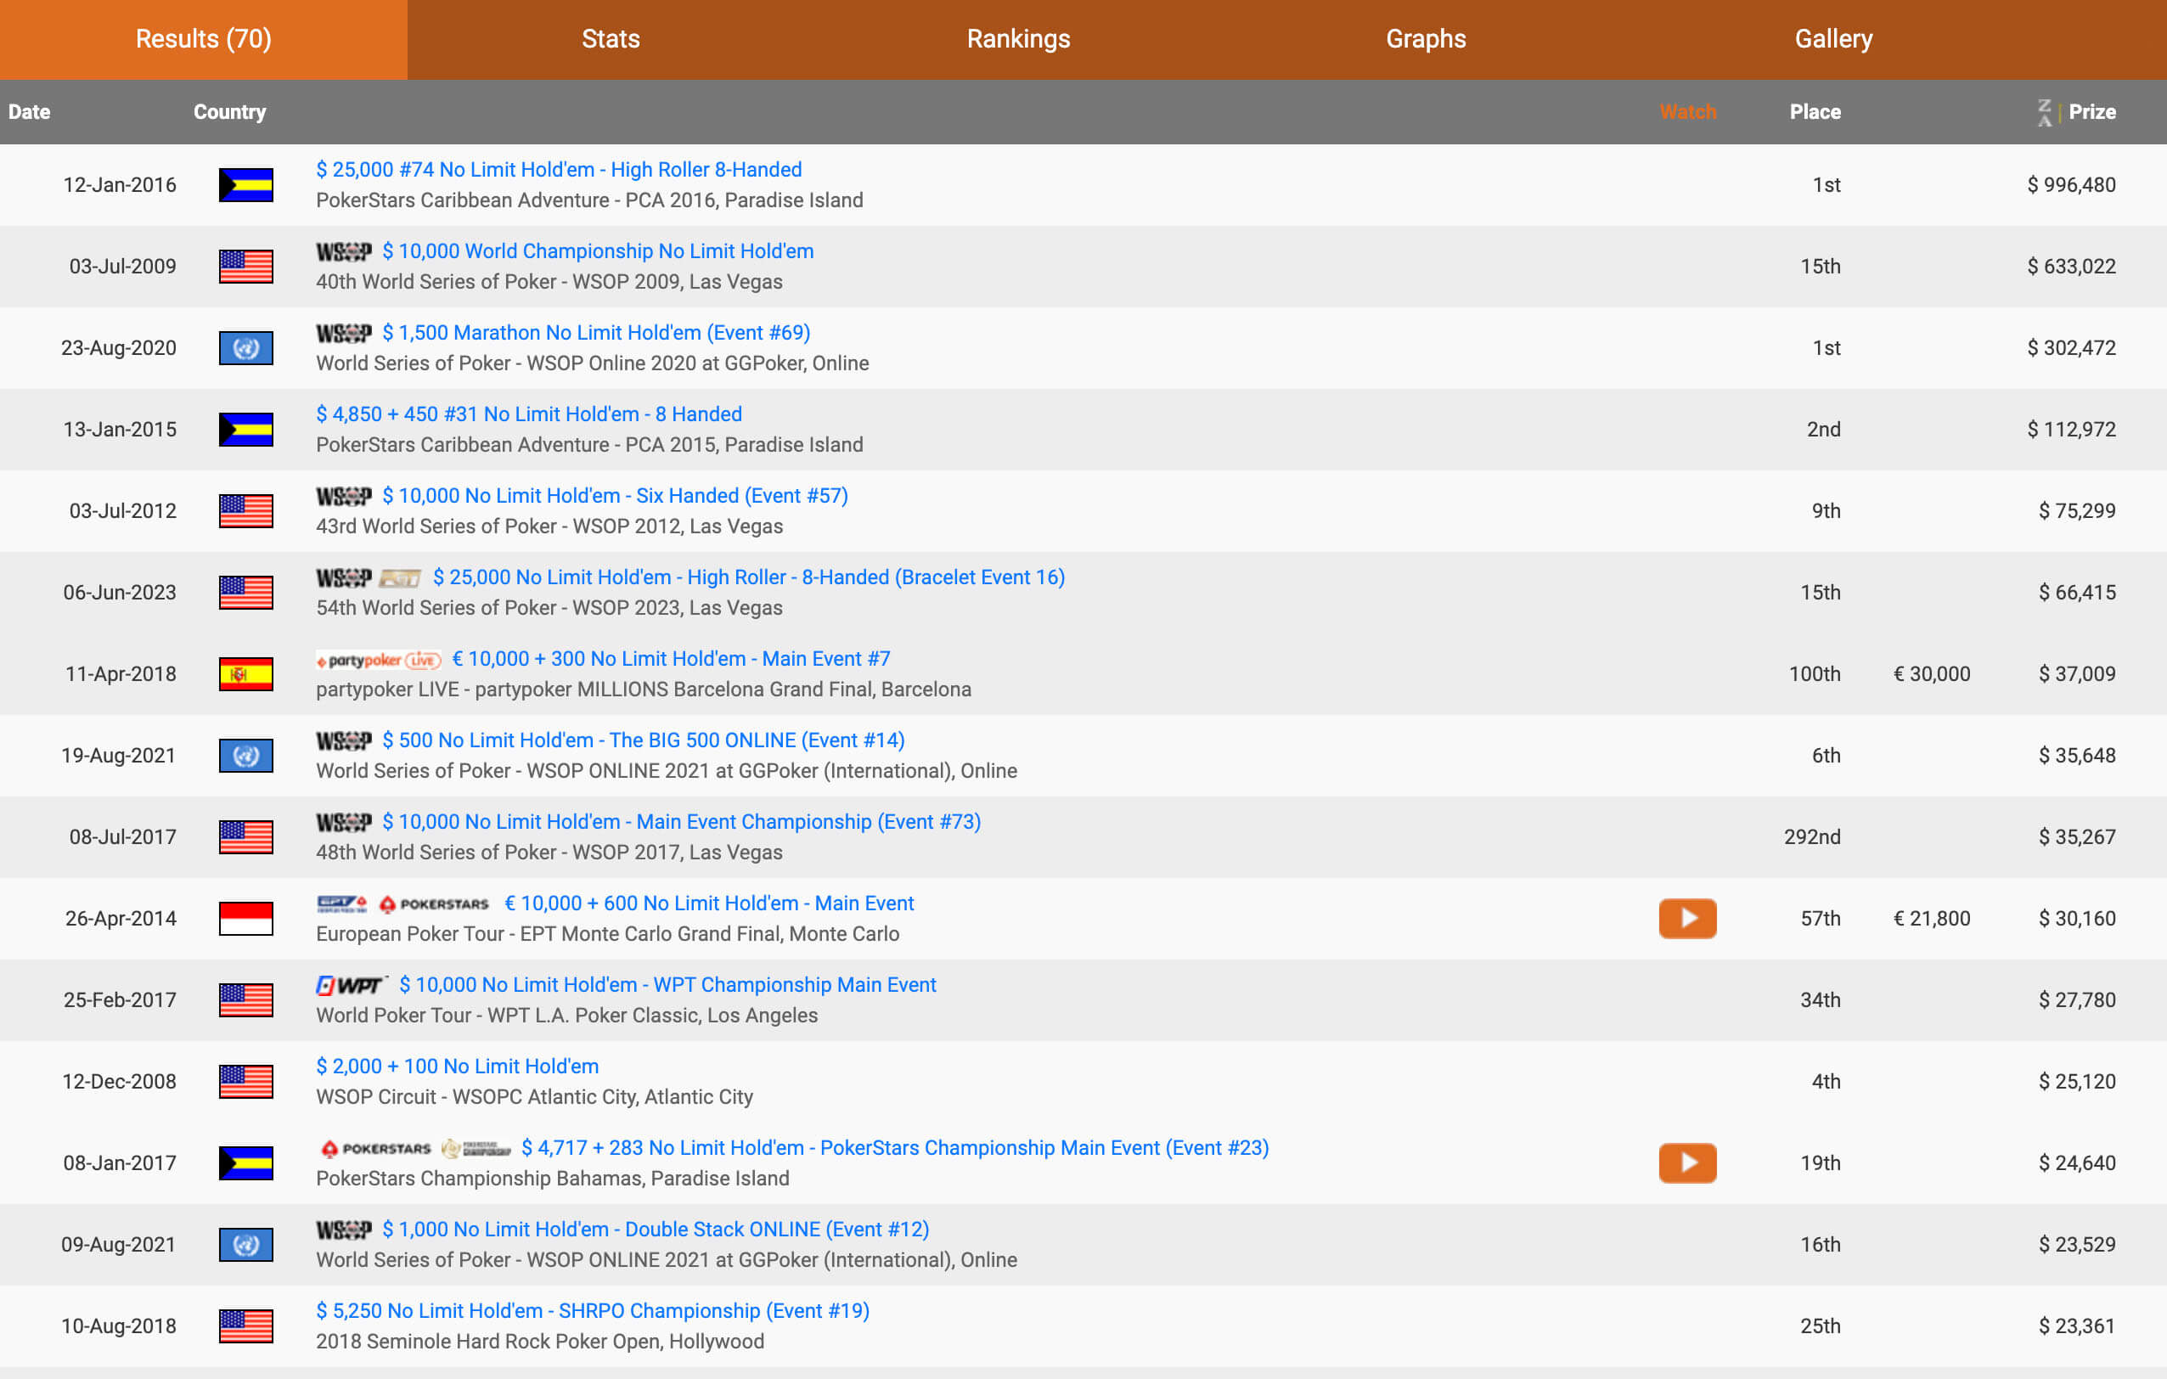Viewport: 2167px width, 1379px height.
Task: Open $25,000 #74 High Roller 8-Handed link
Action: click(x=558, y=170)
